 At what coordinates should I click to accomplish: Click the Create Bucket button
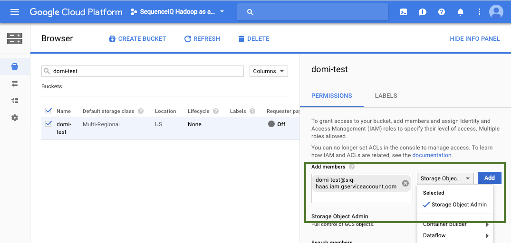tap(137, 39)
